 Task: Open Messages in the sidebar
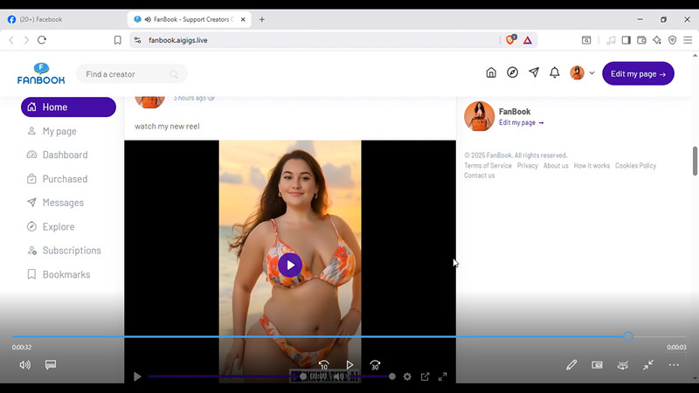(63, 203)
